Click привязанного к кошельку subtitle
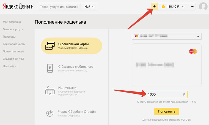Viewport: 209px width, 125px height. [73, 71]
